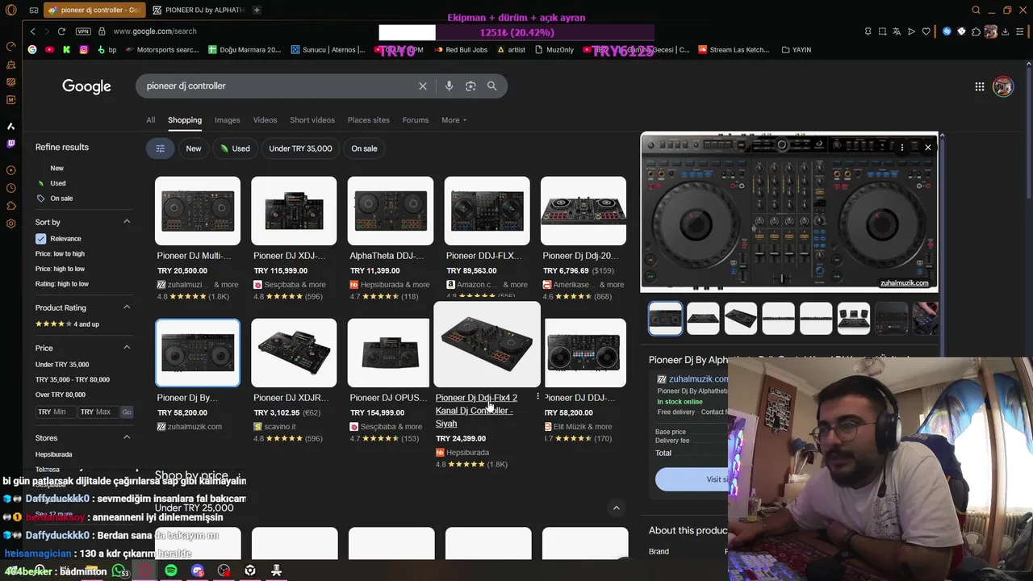Go back to the previous page
This screenshot has width=1033, height=581.
tap(32, 31)
